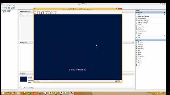This screenshot has width=170, height=95.
Task: Switch to Networking tab in details pane
Action: (x=31, y=88)
